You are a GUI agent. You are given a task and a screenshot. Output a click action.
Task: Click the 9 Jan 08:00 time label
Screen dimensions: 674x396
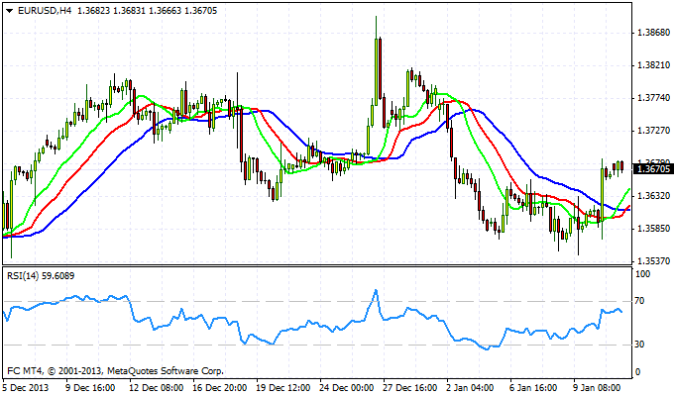pyautogui.click(x=597, y=387)
